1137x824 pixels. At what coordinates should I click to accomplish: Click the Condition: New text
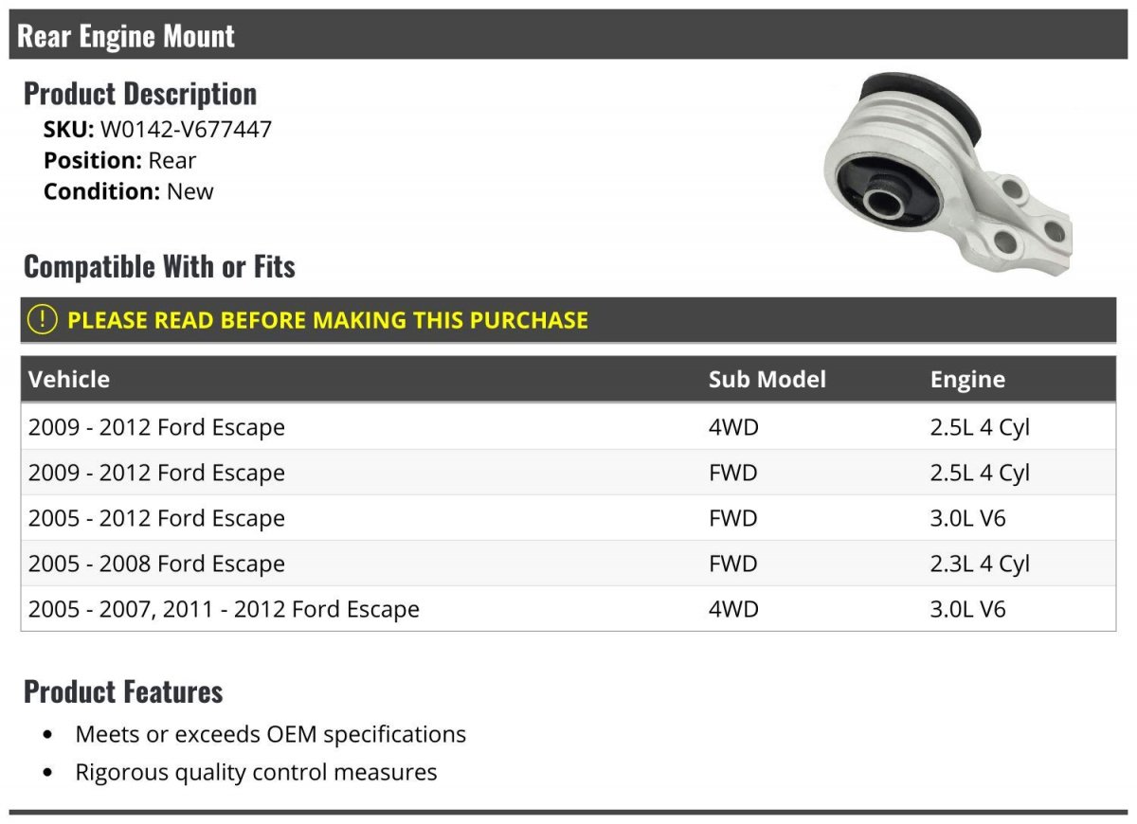[129, 191]
